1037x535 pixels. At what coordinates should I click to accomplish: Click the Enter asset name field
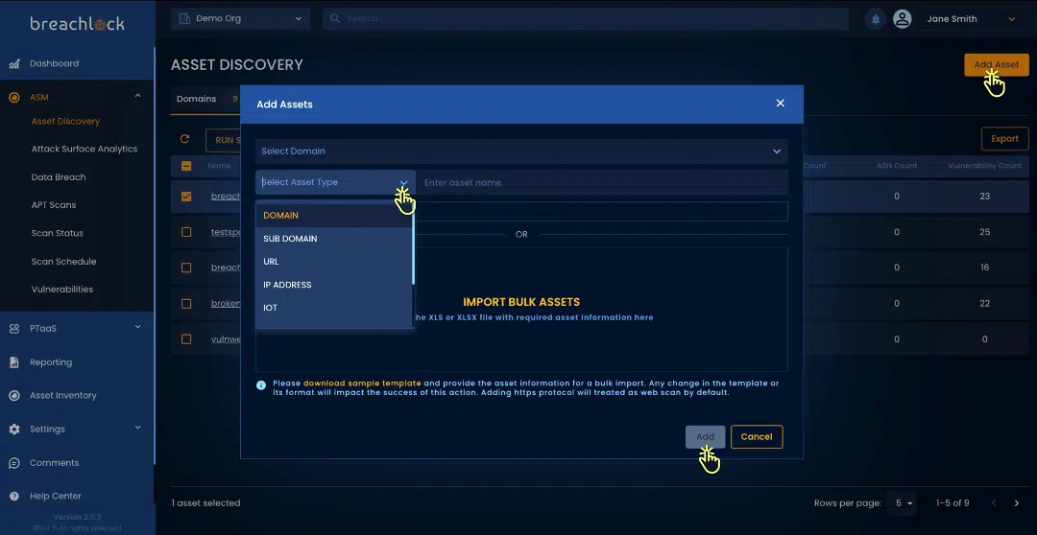point(602,182)
